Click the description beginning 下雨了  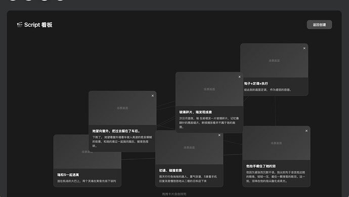tap(122, 142)
